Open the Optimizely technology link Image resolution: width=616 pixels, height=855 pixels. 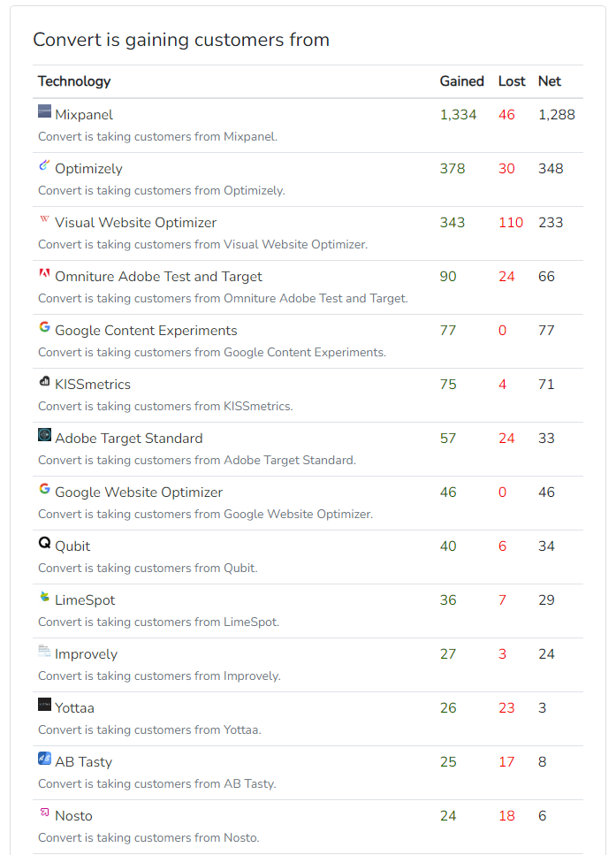pos(88,169)
